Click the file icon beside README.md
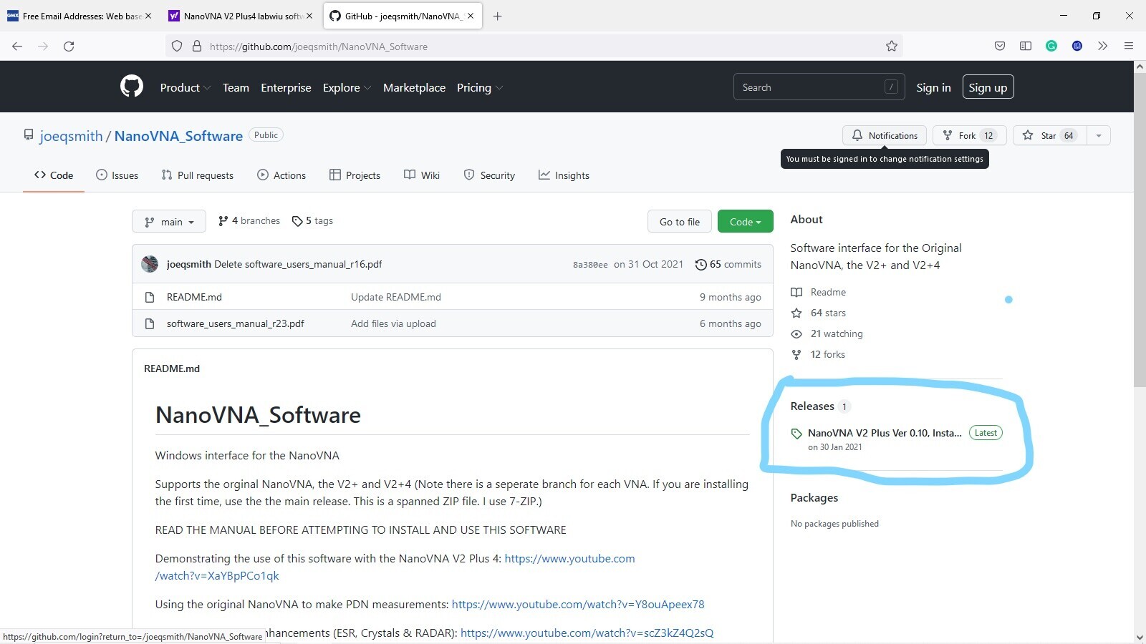 (x=150, y=297)
